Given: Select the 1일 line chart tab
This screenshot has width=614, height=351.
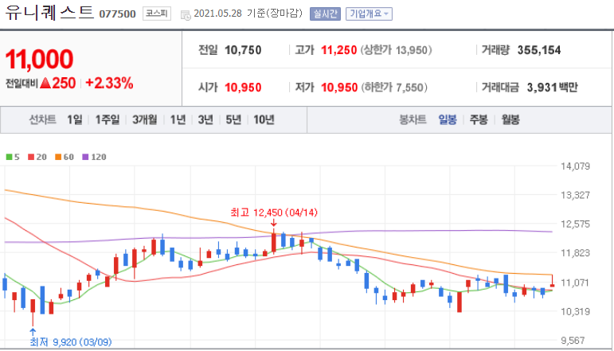Looking at the screenshot, I should (x=74, y=119).
